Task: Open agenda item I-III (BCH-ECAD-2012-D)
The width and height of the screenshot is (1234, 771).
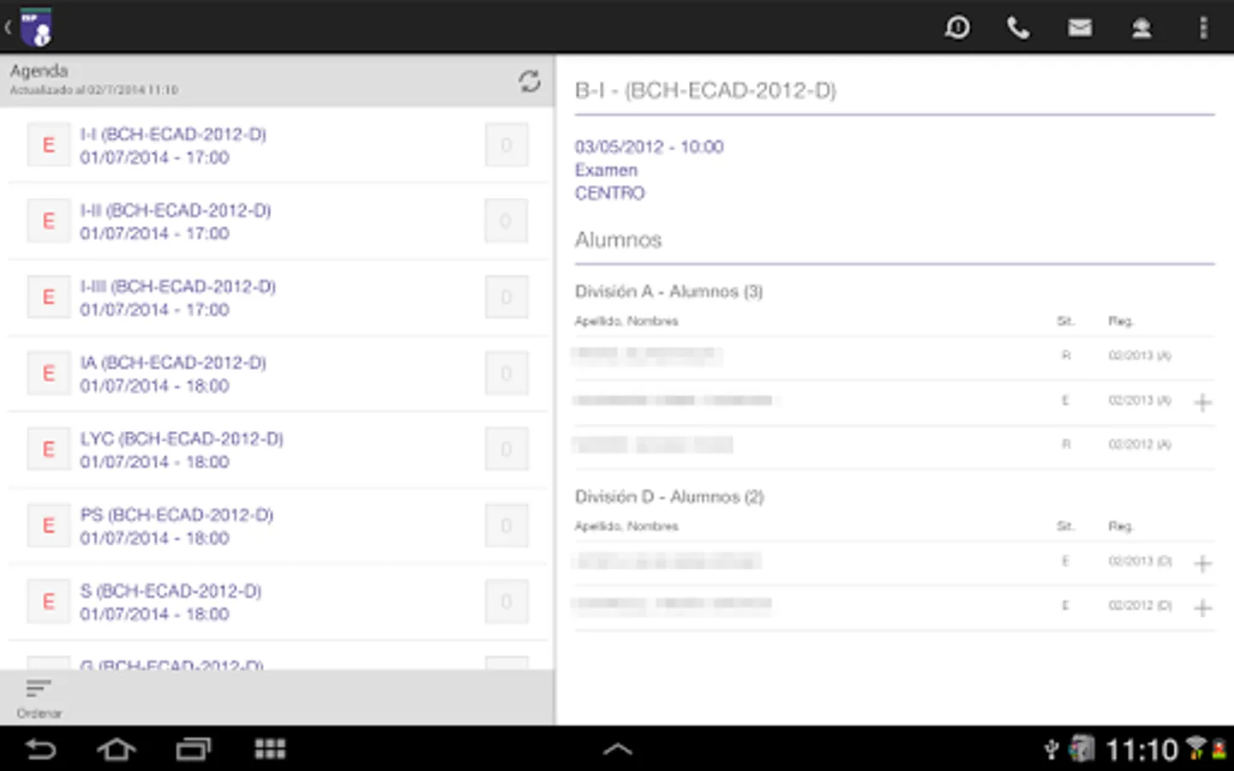Action: [x=278, y=297]
